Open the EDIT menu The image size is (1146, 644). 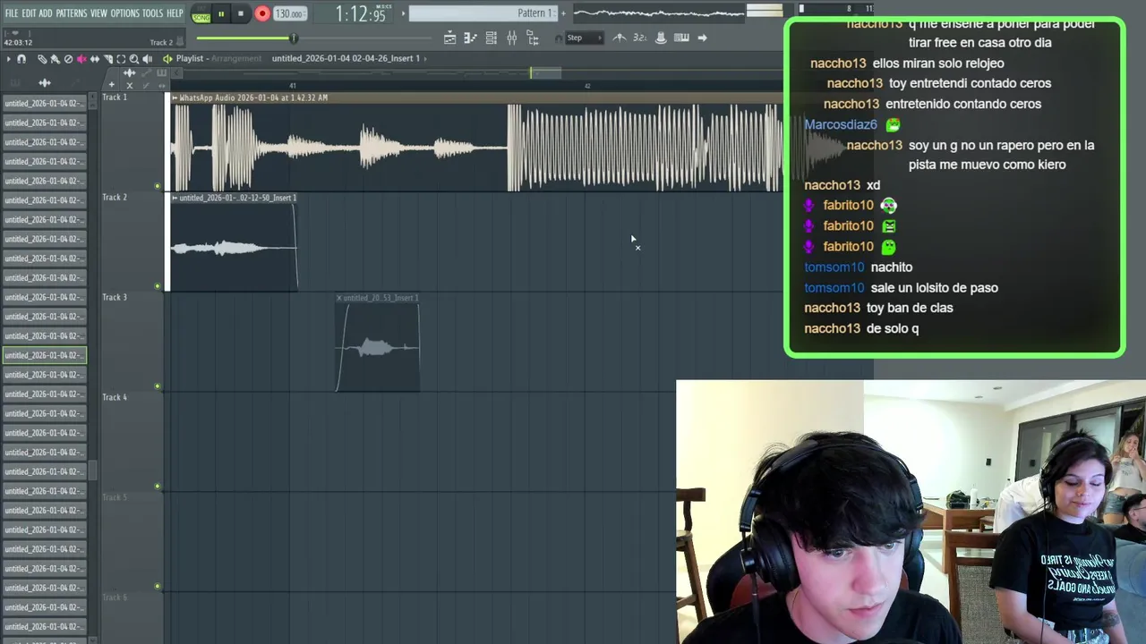click(29, 13)
